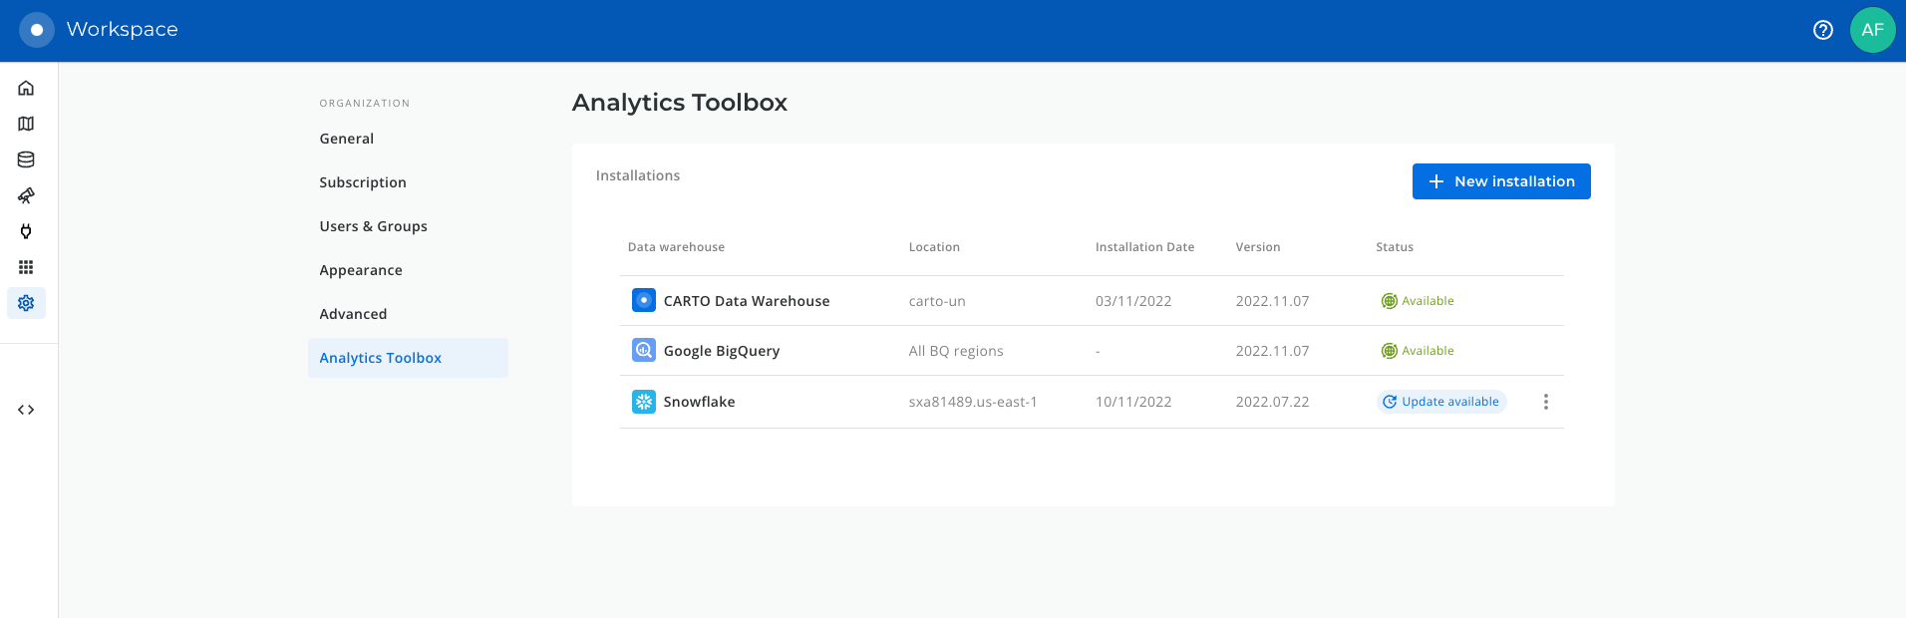
Task: Open Appearance settings section
Action: pyautogui.click(x=361, y=270)
